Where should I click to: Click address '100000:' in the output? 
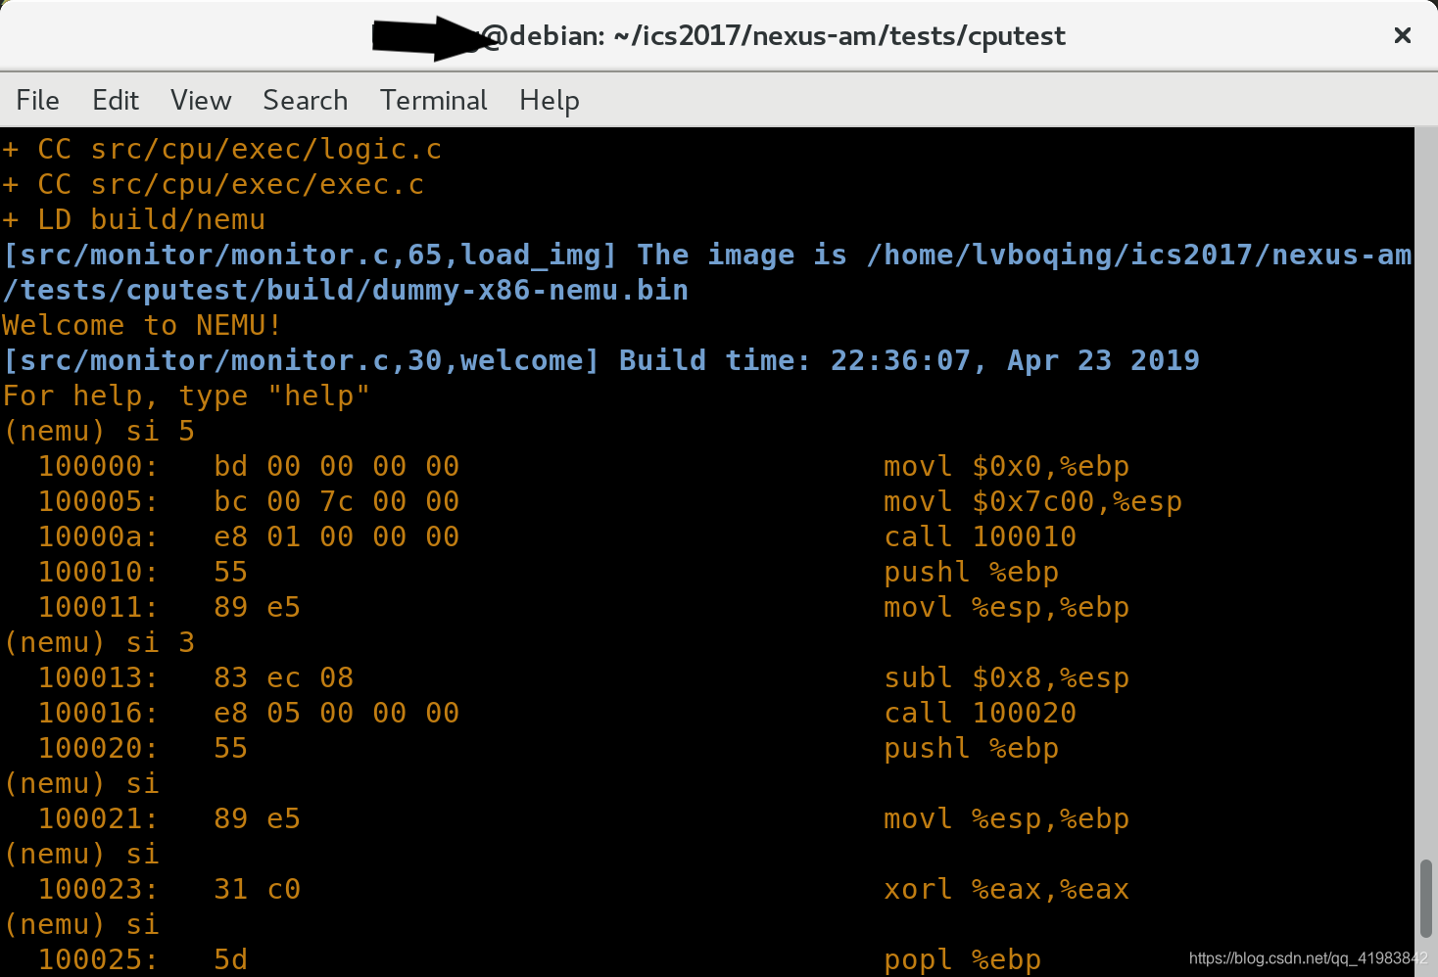click(x=98, y=466)
